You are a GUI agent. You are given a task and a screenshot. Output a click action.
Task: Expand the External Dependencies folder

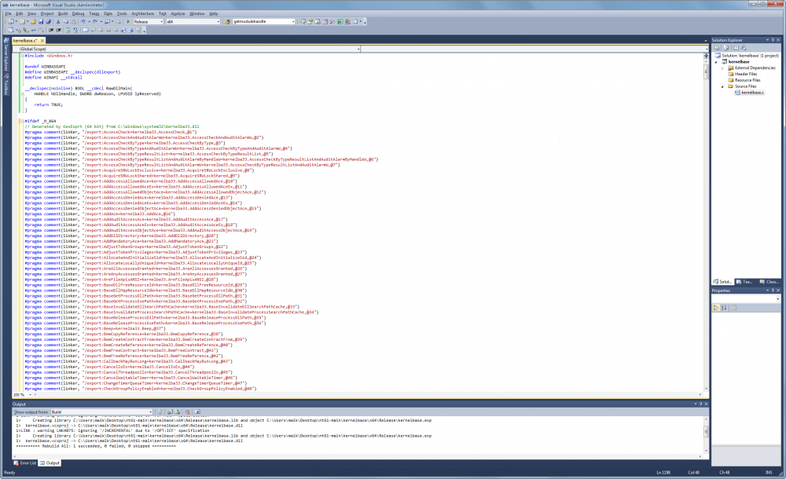tap(722, 68)
